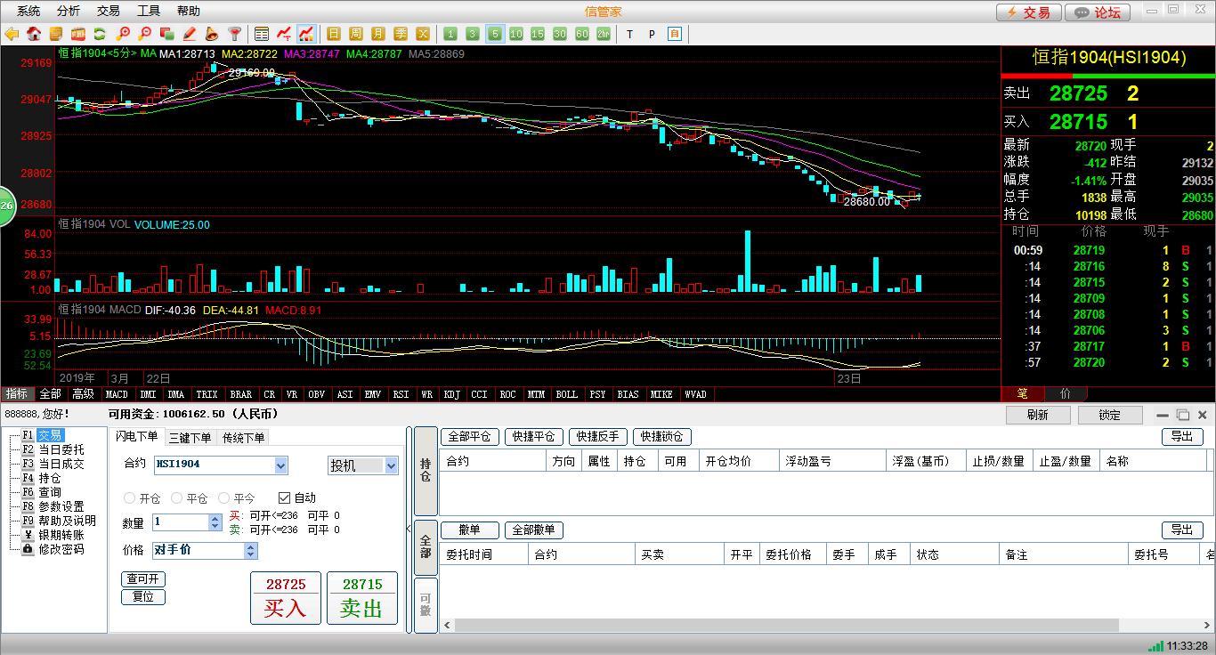
Task: Click the 数量 quantity spinner arrows
Action: pos(215,522)
